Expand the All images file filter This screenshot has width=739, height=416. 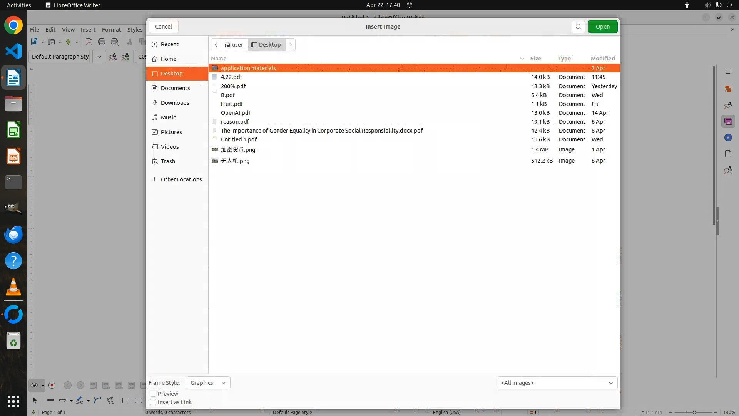pos(557,383)
